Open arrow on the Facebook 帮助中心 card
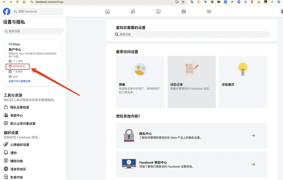This screenshot has width=283, height=180. pos(253,165)
